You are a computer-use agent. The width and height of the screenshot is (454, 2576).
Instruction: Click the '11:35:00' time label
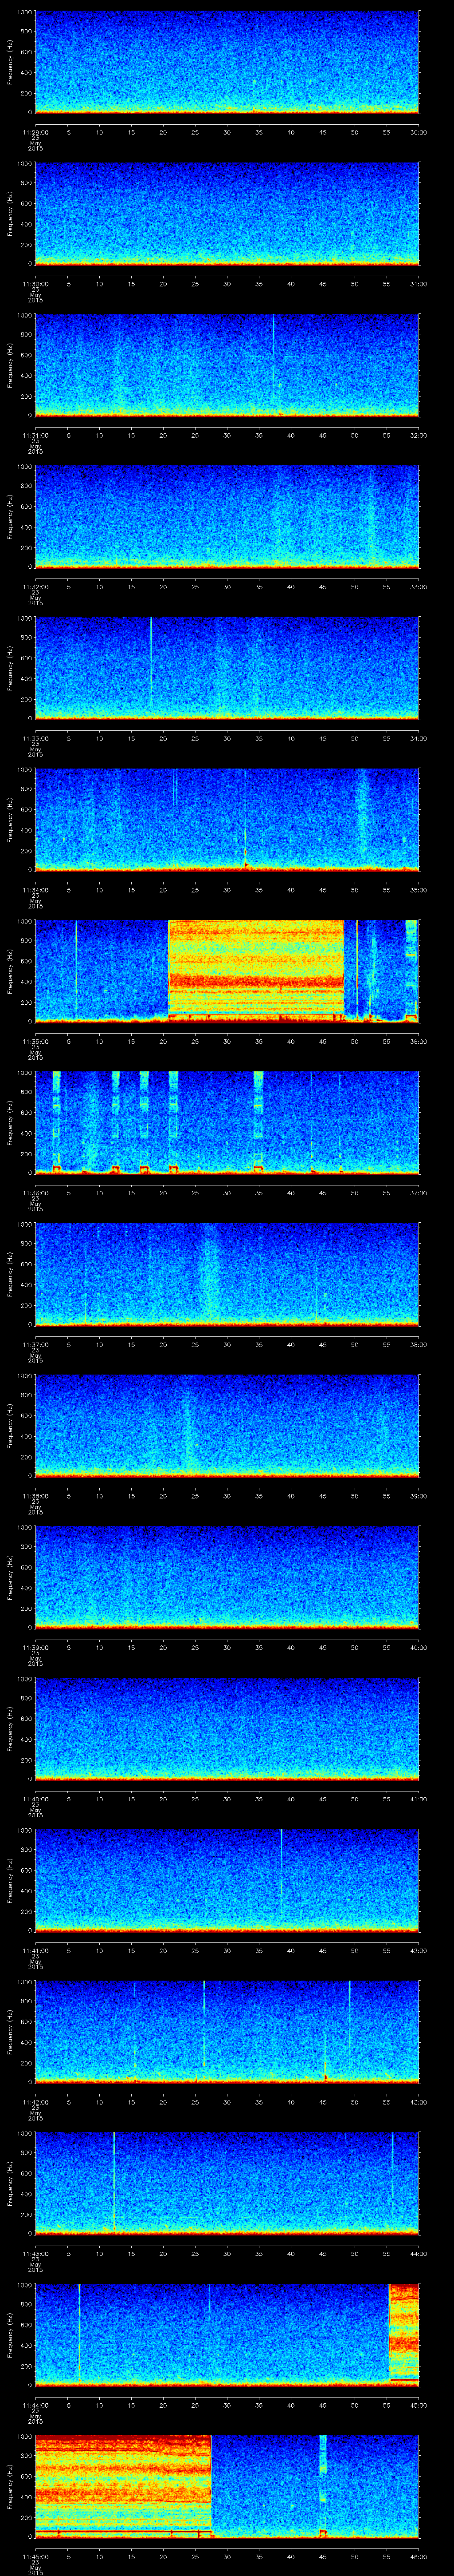point(36,1041)
